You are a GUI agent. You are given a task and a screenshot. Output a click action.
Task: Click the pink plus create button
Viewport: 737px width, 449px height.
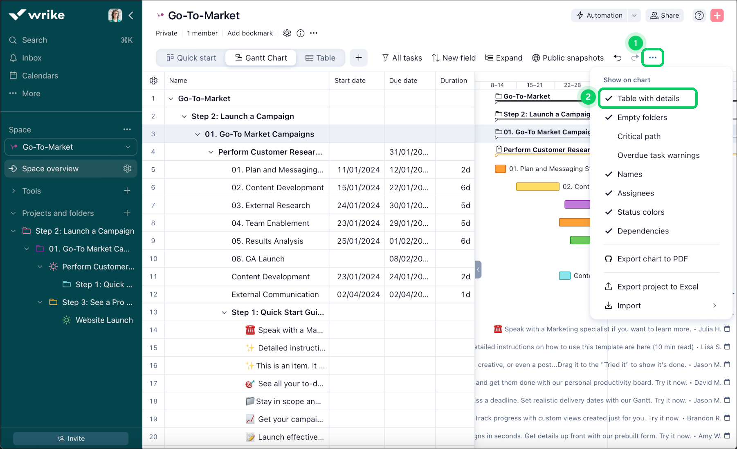[x=717, y=16]
